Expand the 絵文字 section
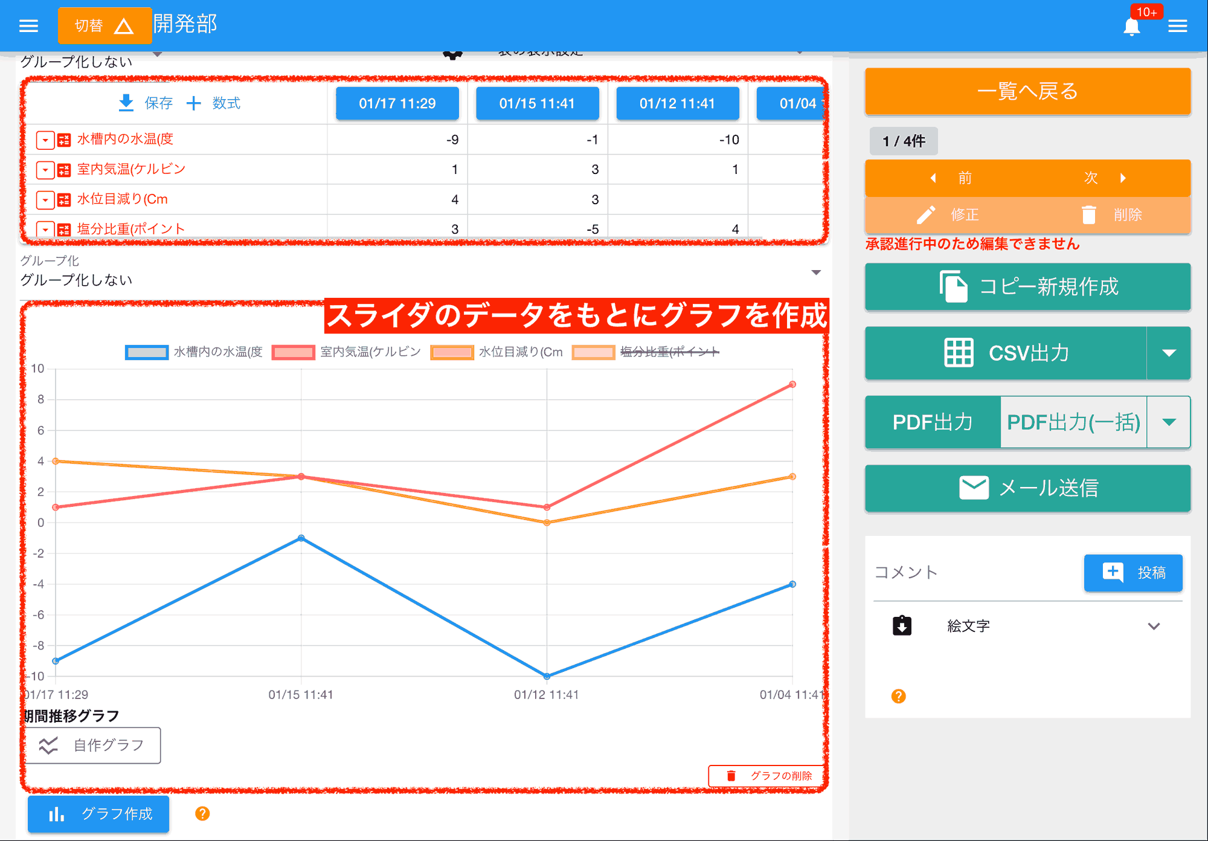Screen dimensions: 1208x841 click(1153, 626)
